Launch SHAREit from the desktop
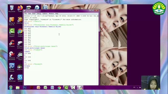The width and height of the screenshot is (168, 94). pos(20,78)
